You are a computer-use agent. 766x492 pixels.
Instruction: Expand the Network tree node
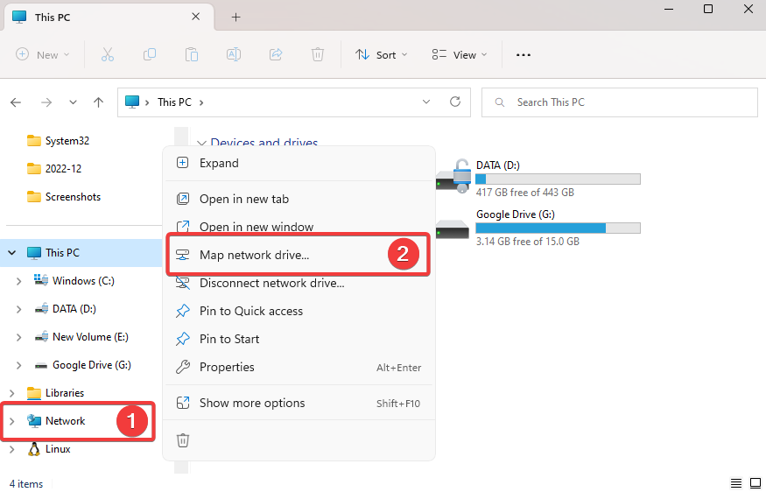click(x=11, y=421)
